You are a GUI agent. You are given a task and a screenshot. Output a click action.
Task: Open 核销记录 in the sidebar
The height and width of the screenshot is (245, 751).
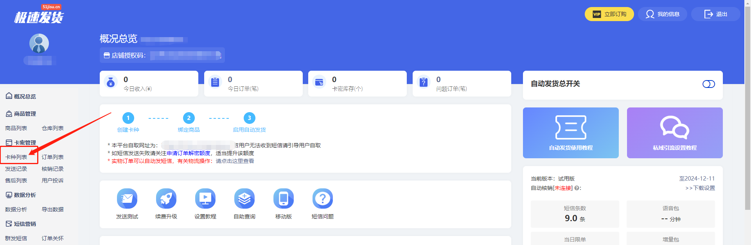(53, 169)
